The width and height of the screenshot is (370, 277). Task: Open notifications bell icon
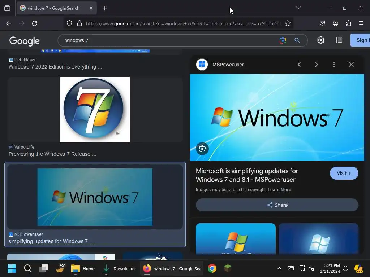[345, 268]
